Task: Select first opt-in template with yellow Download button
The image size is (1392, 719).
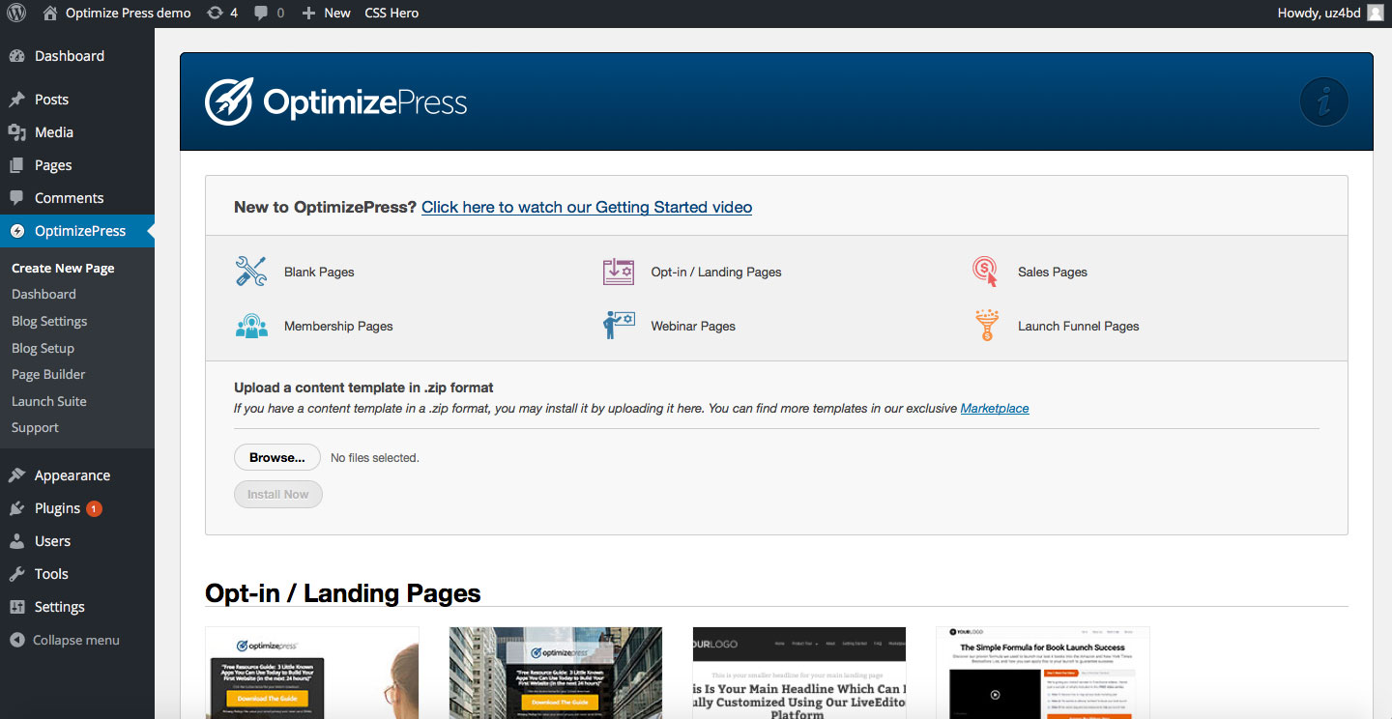Action: [x=312, y=673]
